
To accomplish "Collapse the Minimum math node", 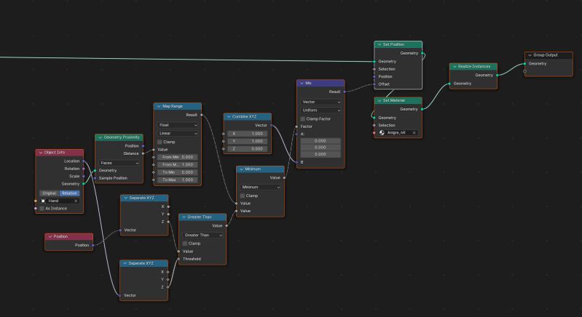I will [242, 169].
